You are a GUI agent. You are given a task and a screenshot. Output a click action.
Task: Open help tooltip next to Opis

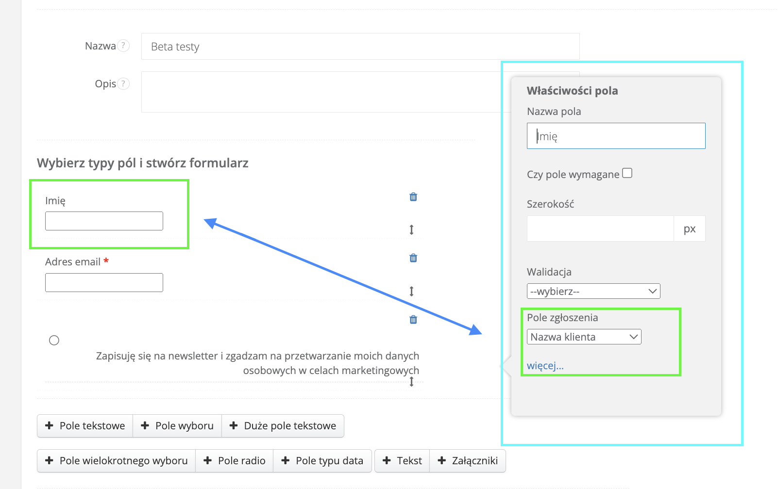123,83
